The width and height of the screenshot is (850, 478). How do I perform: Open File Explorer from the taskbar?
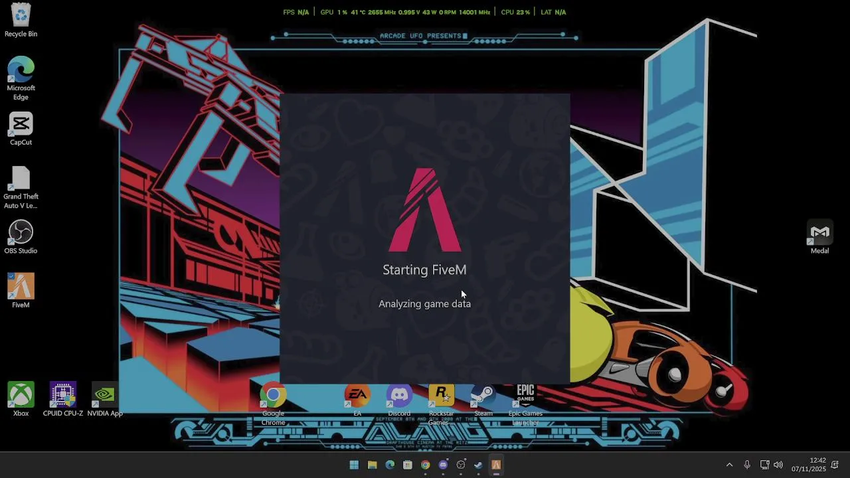pyautogui.click(x=372, y=465)
